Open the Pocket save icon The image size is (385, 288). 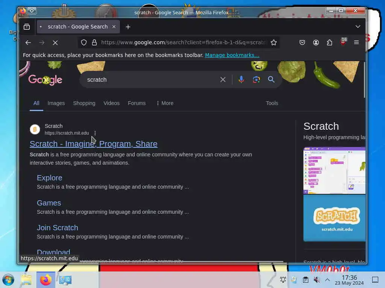(x=302, y=43)
